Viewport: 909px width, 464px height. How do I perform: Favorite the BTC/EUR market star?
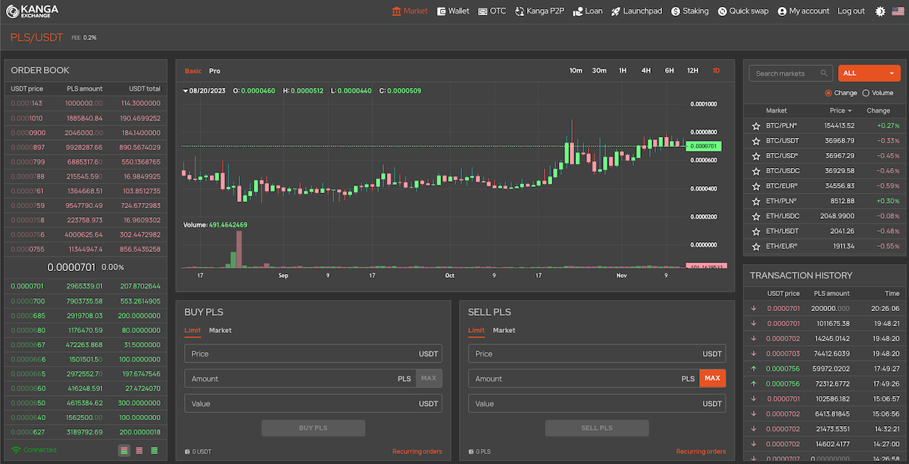pyautogui.click(x=755, y=186)
